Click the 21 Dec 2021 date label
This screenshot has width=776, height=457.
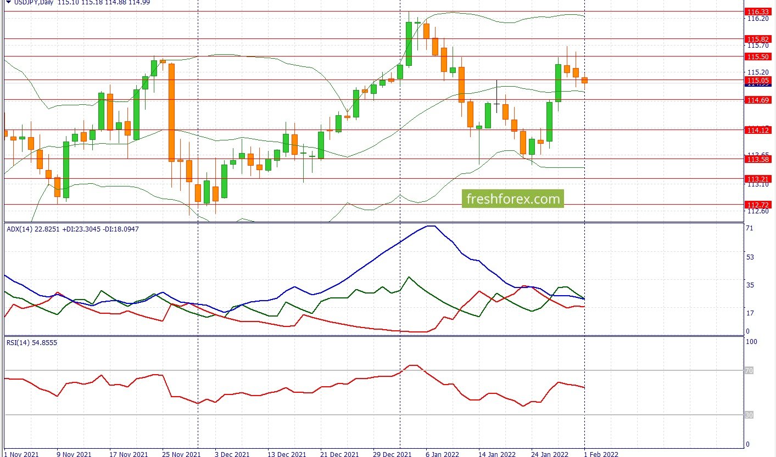pos(339,454)
